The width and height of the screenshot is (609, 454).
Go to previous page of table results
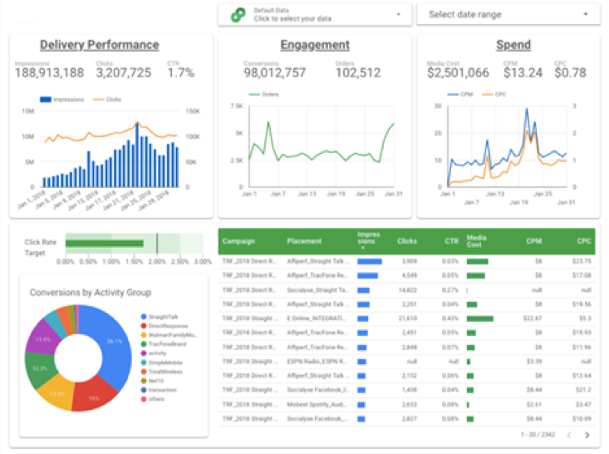tap(569, 435)
